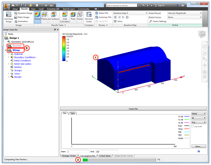
Task: Open the Message Window tab
Action: point(69,156)
